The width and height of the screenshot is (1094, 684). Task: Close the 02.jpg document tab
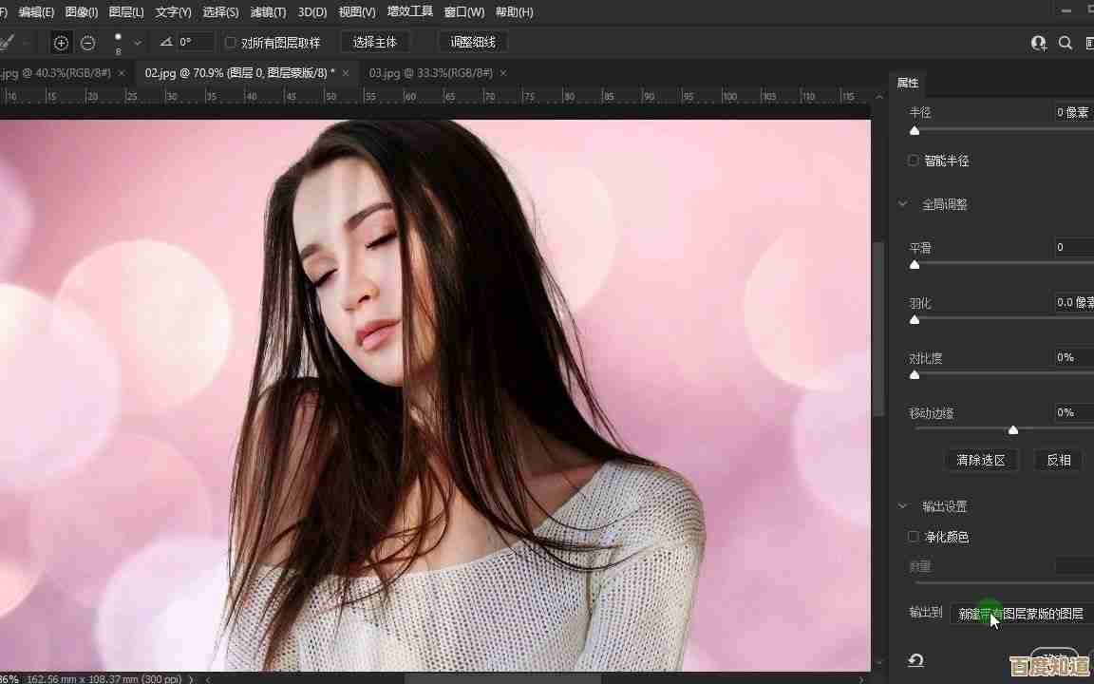(346, 73)
